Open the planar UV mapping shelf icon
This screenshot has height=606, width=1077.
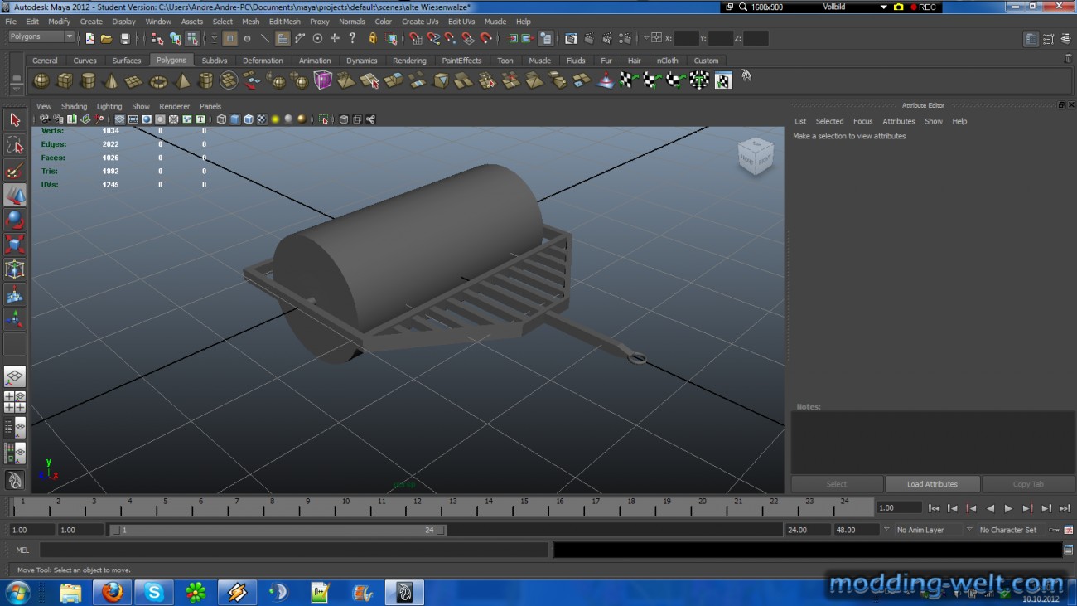(x=629, y=80)
